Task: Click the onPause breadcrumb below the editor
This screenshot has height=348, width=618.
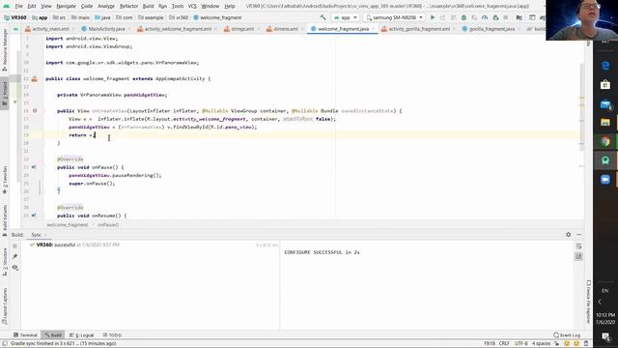Action: 108,225
